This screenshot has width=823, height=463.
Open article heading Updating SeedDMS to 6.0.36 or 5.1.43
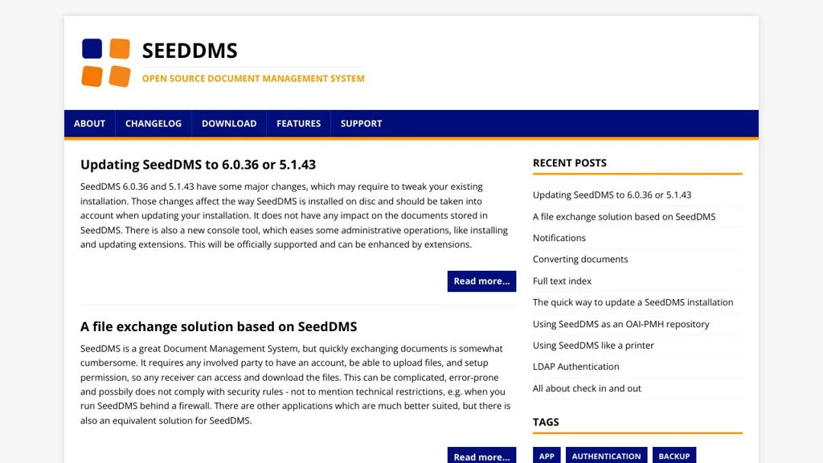tap(198, 164)
